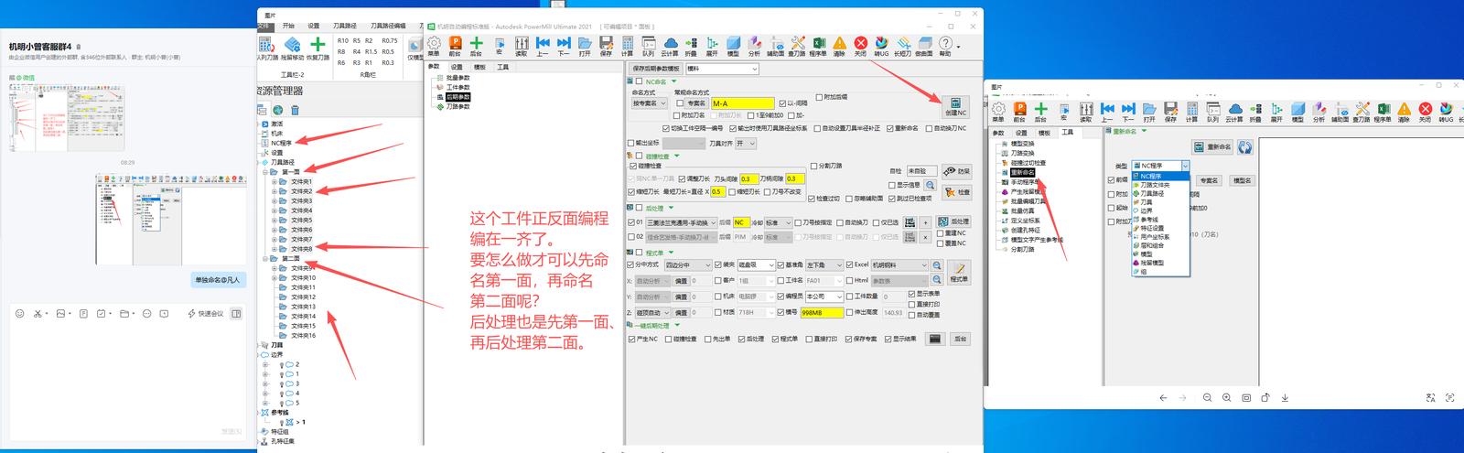Click the 保存 floppy icon in middle window
This screenshot has width=1464, height=453.
[x=606, y=44]
